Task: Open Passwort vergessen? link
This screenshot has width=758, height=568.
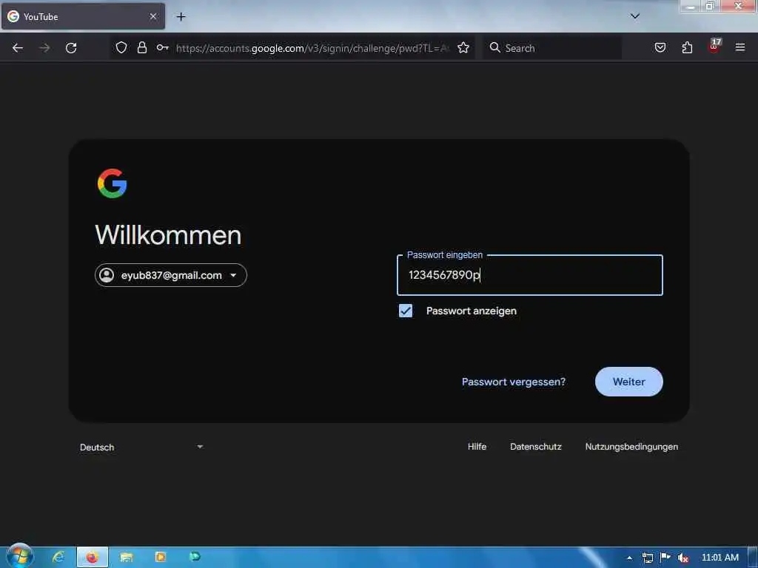Action: [514, 382]
